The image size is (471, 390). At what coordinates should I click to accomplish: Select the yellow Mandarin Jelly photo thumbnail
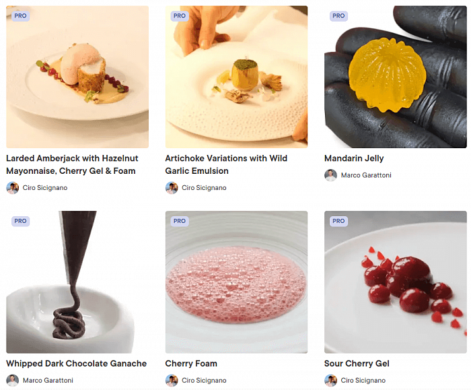(x=396, y=77)
